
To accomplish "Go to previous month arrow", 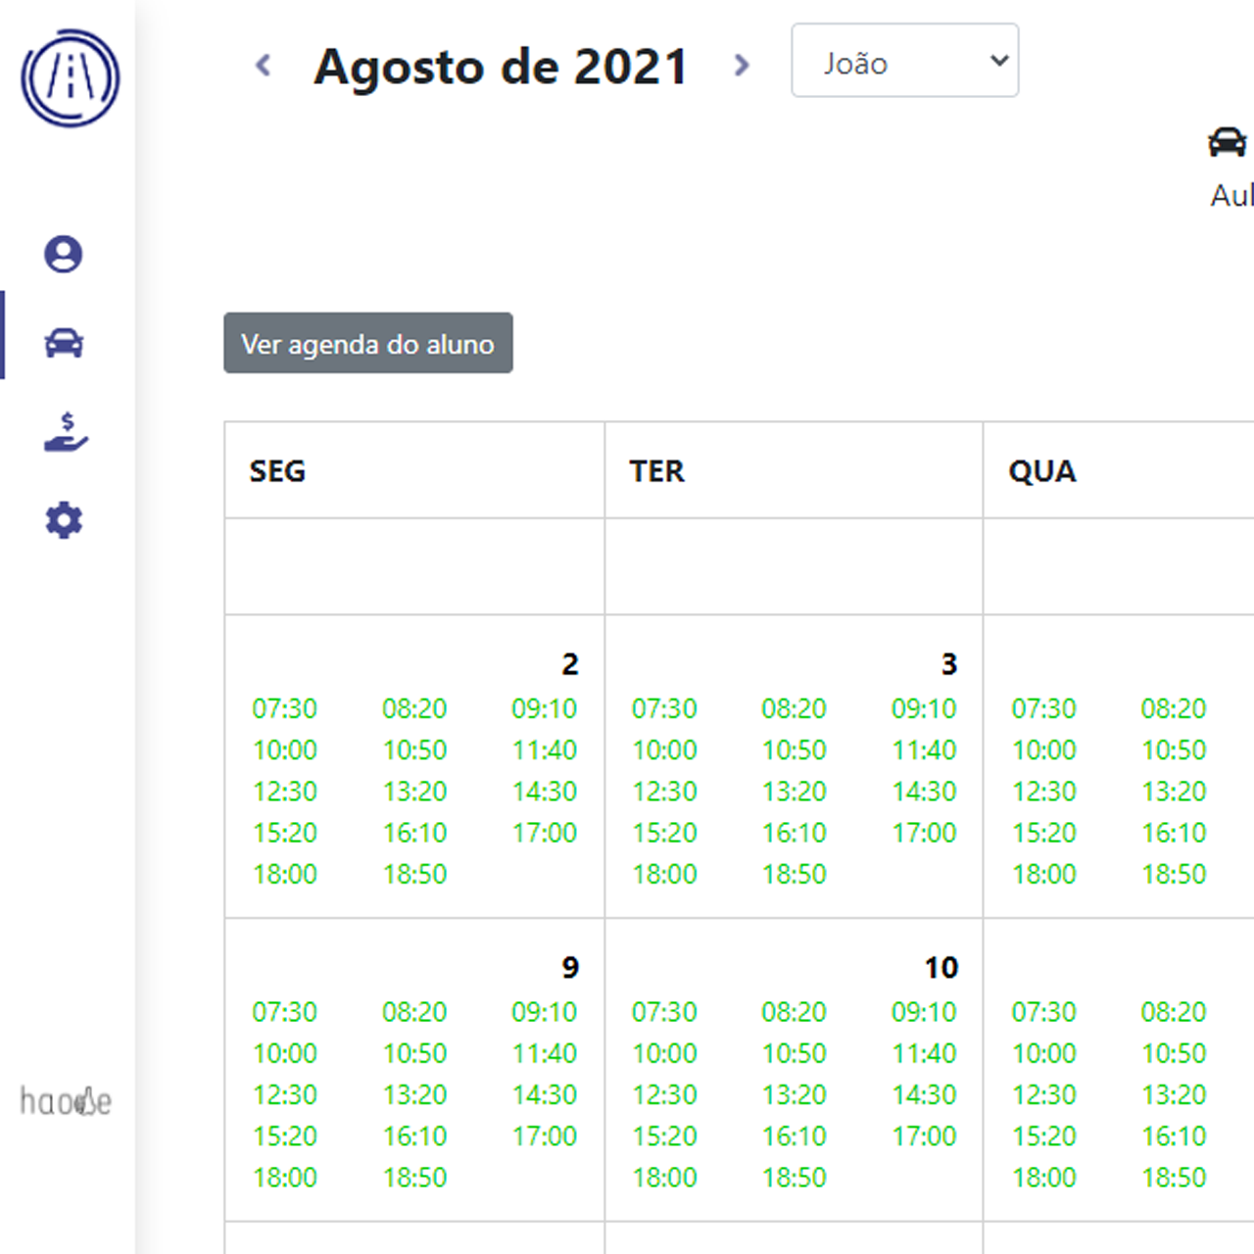I will tap(263, 66).
